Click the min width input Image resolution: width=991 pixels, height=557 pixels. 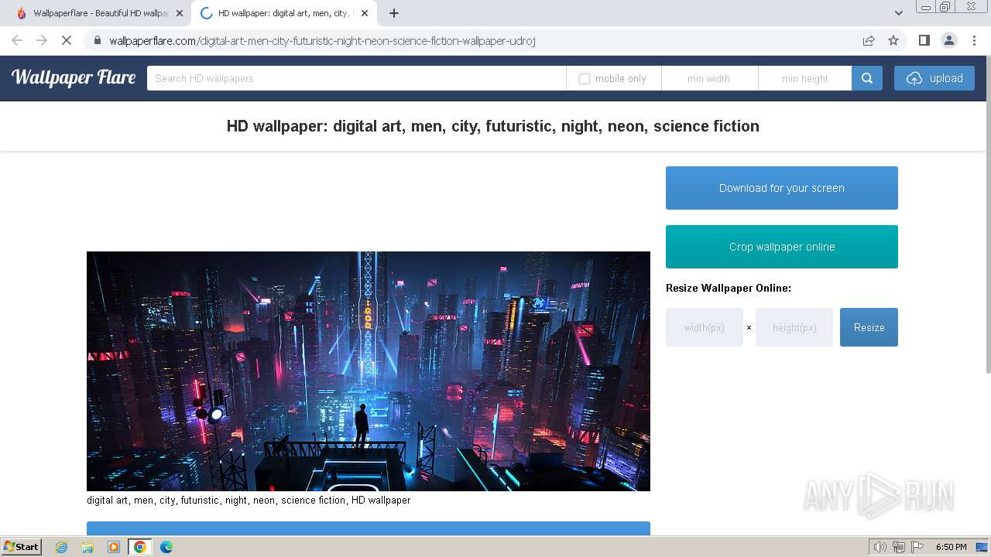(x=709, y=78)
